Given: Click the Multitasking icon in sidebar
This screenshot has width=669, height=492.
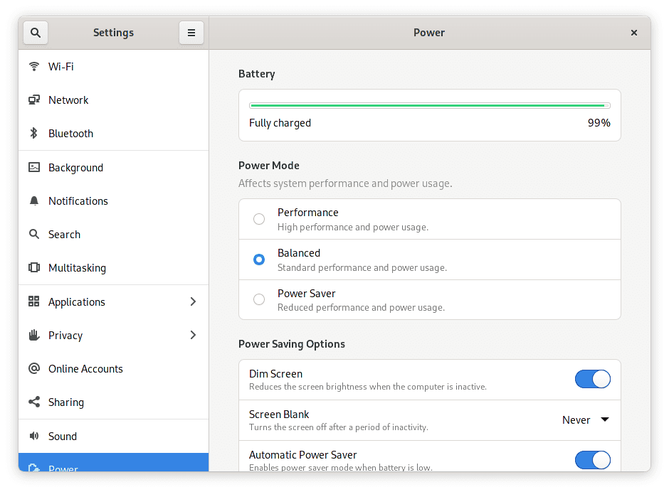Looking at the screenshot, I should (x=33, y=268).
